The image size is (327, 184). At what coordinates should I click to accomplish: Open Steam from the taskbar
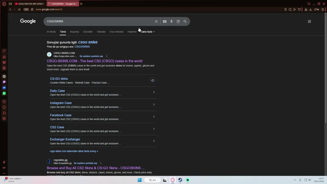180,180
